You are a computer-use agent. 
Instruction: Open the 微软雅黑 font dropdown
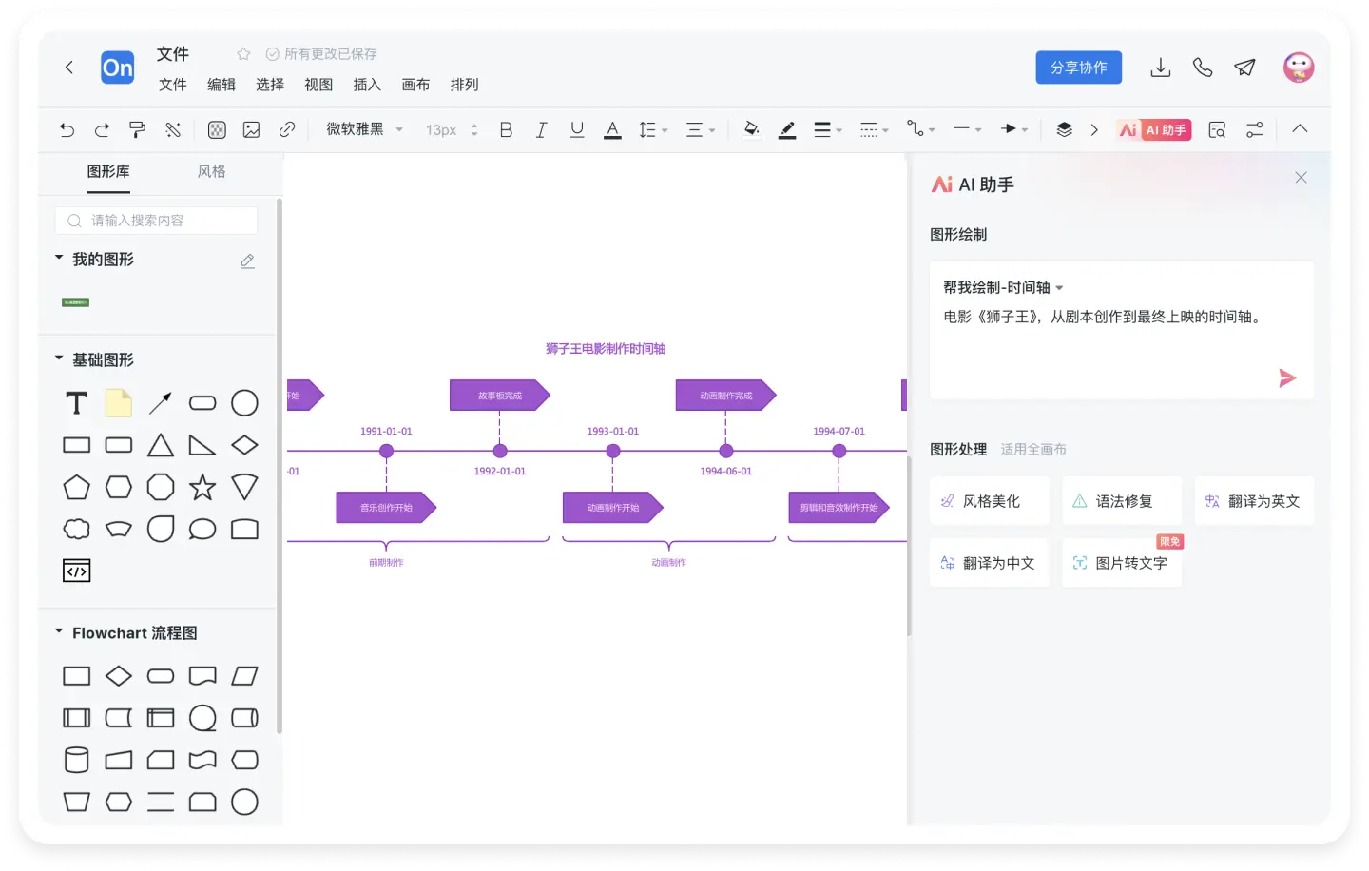pyautogui.click(x=365, y=129)
